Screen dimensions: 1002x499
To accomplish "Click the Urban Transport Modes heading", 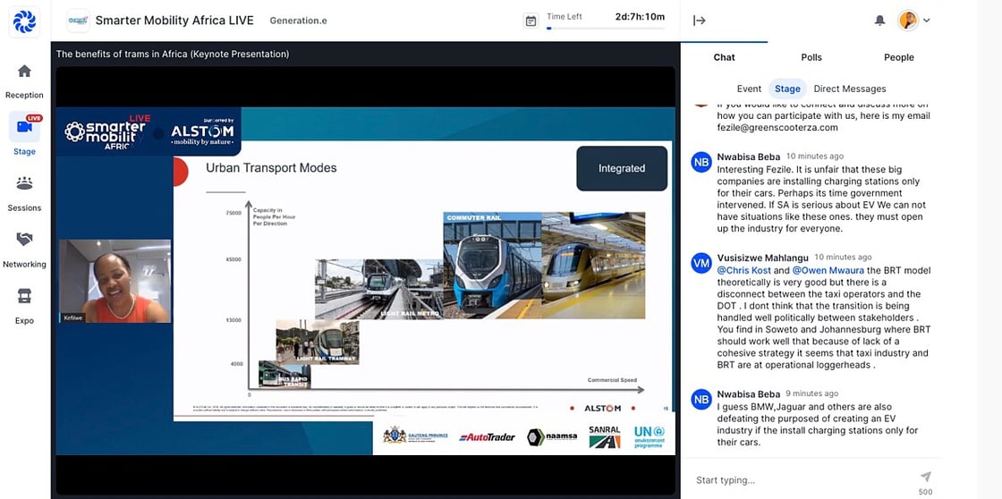I will coord(271,168).
